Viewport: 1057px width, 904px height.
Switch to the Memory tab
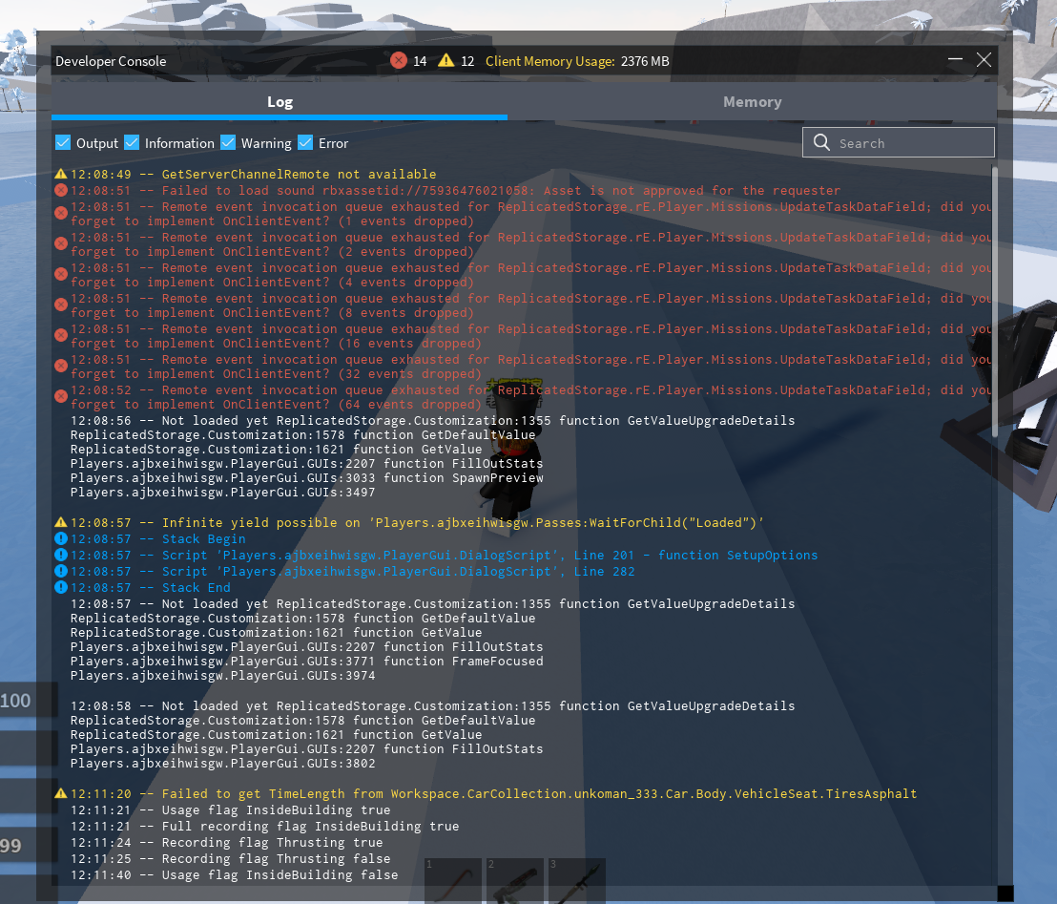[752, 102]
